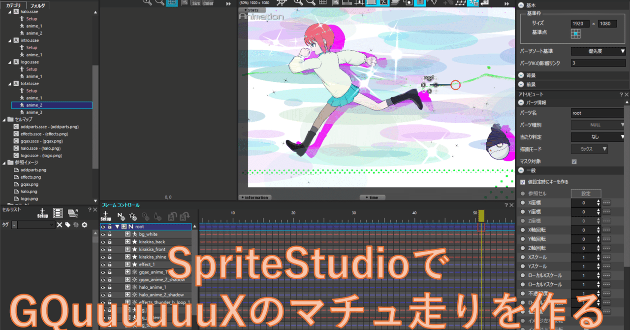Select addparts.ssce cell map in the tree
Screen dimensions: 630x330
click(49, 127)
